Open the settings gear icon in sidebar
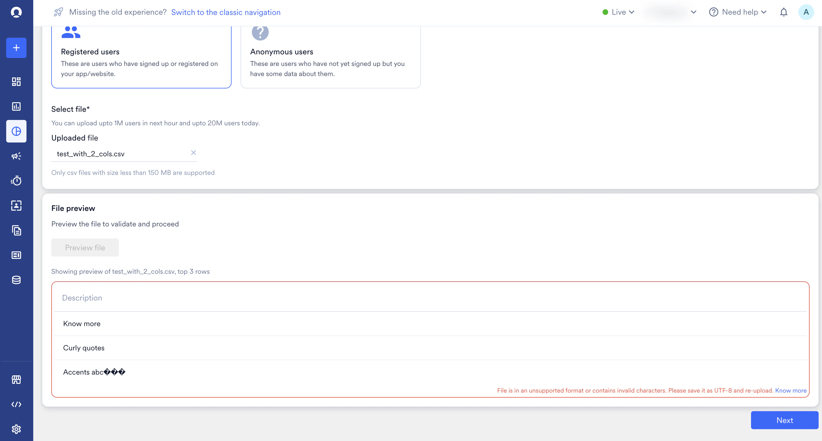 point(16,429)
